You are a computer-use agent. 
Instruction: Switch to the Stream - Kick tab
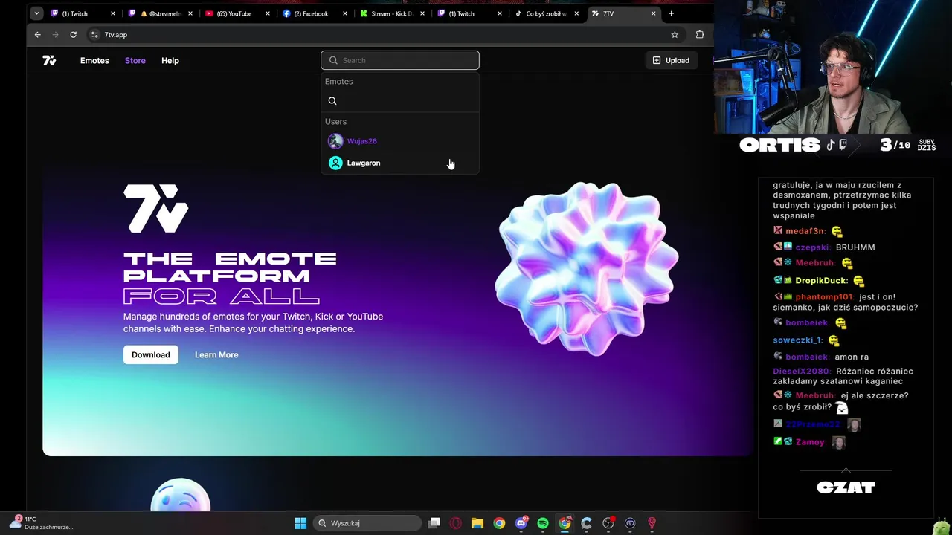tap(391, 13)
